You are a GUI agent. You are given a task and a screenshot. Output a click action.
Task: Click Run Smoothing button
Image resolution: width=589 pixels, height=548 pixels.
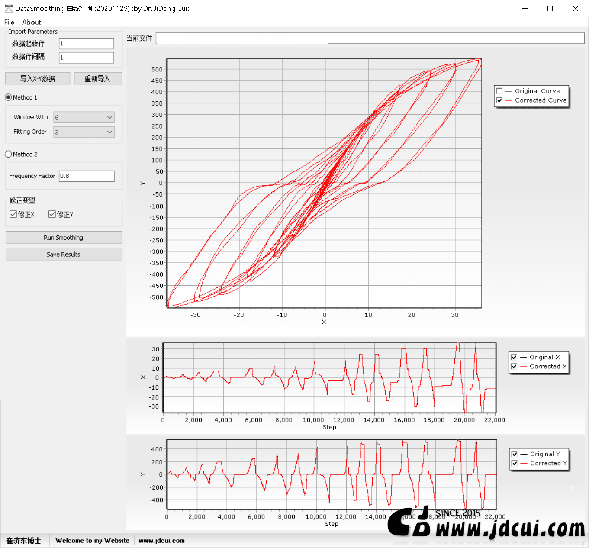tap(64, 238)
